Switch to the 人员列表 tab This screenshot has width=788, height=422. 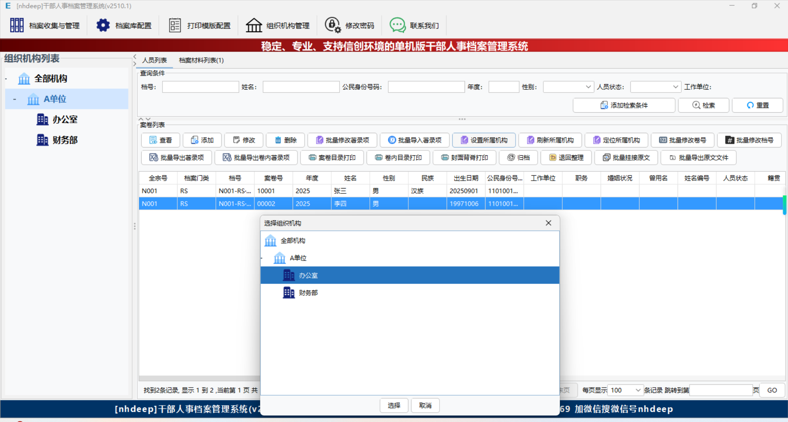(154, 60)
